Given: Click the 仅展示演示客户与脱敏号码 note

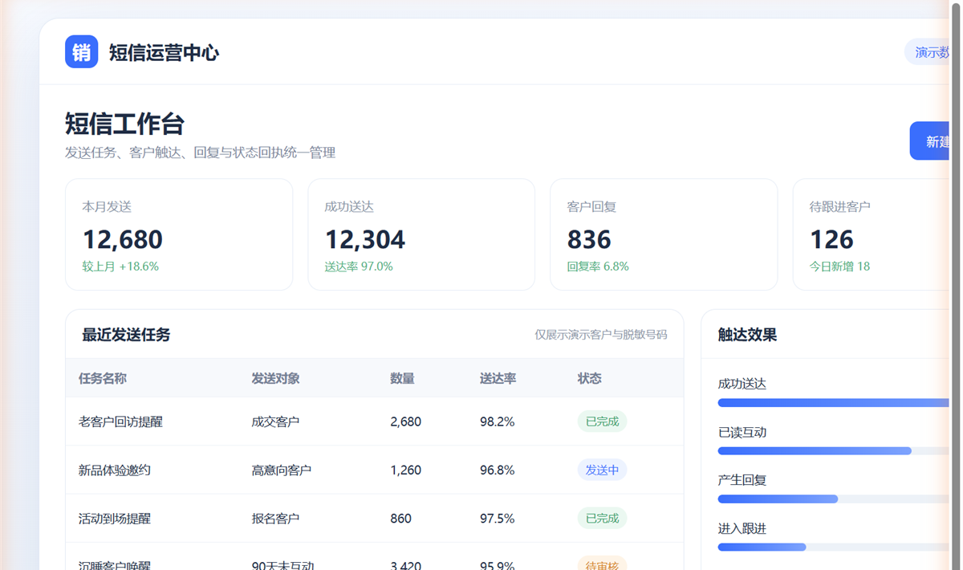Looking at the screenshot, I should [601, 335].
